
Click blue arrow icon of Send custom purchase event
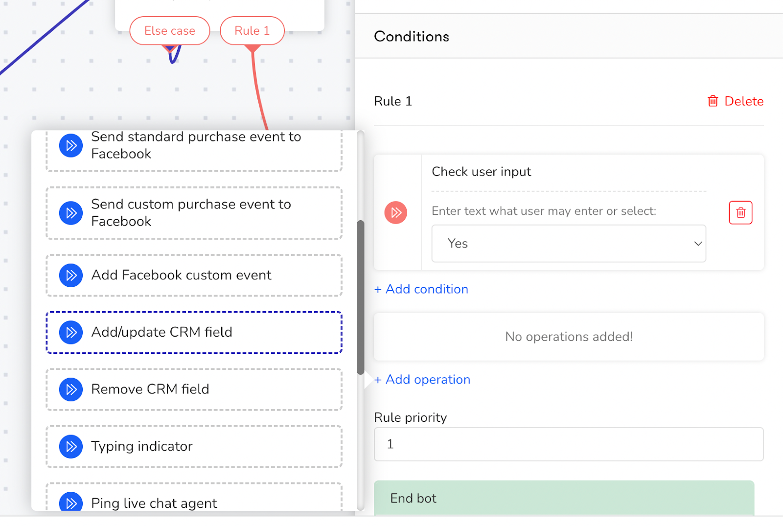click(x=71, y=213)
